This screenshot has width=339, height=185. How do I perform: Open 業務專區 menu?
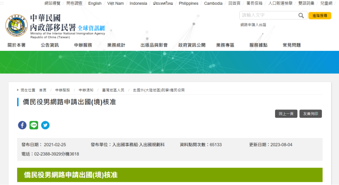pyautogui.click(x=225, y=45)
